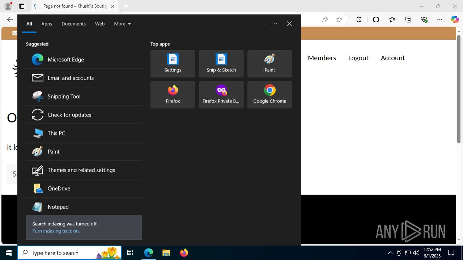Image resolution: width=463 pixels, height=260 pixels.
Task: Launch OneDrive from suggestions
Action: [x=84, y=188]
